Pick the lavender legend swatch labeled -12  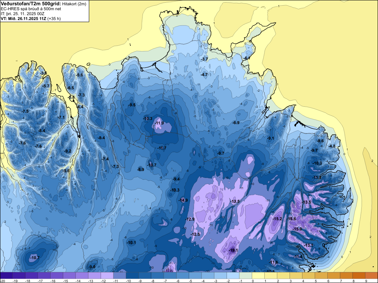[107, 275]
